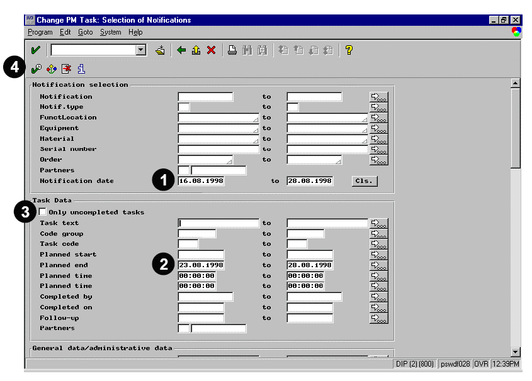Click Notification date to field 28.08.1998

310,181
